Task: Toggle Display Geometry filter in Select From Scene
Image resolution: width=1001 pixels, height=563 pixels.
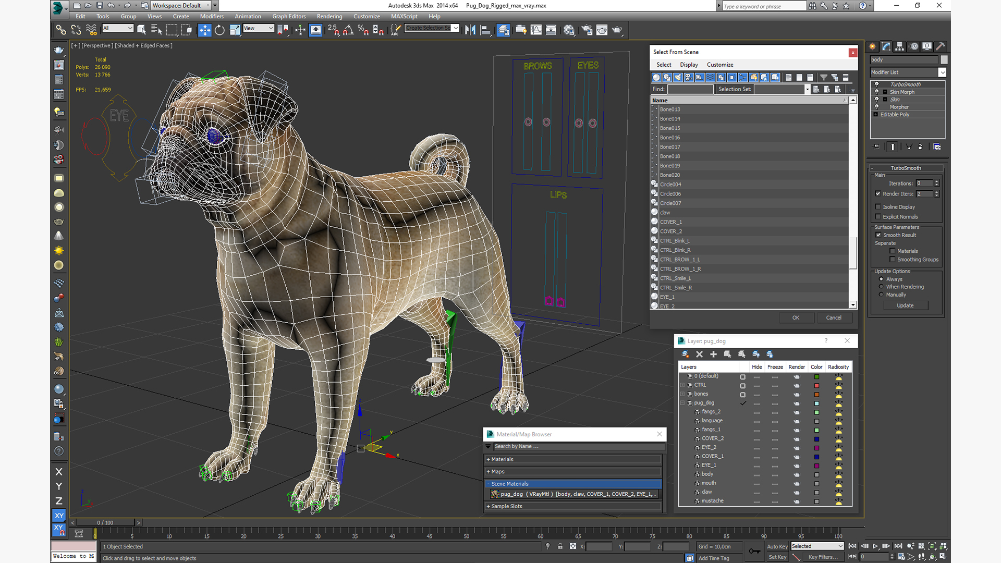Action: [x=656, y=77]
